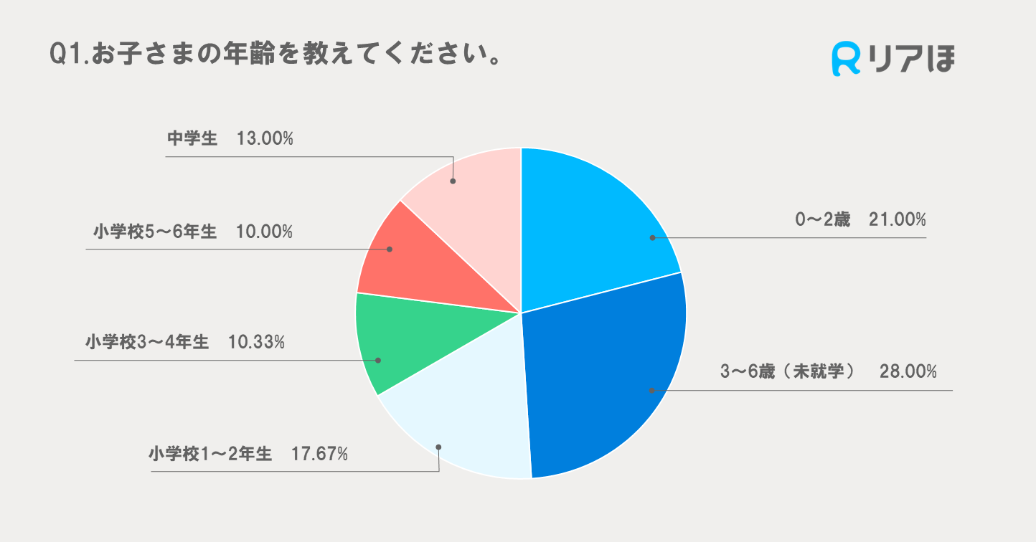The width and height of the screenshot is (1036, 542).
Task: Click the leader dot on the green slice
Action: click(378, 360)
